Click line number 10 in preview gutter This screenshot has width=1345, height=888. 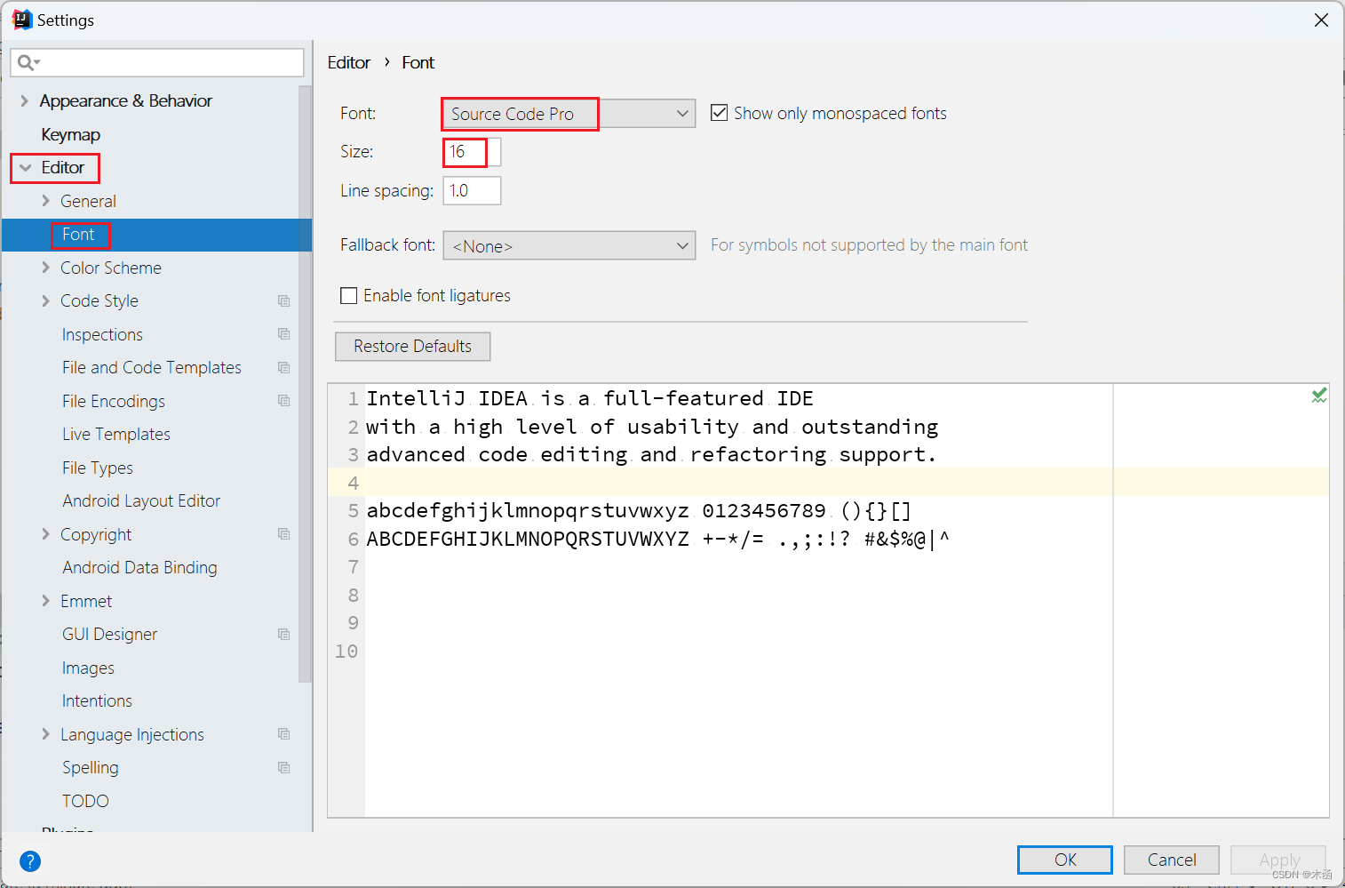(346, 652)
